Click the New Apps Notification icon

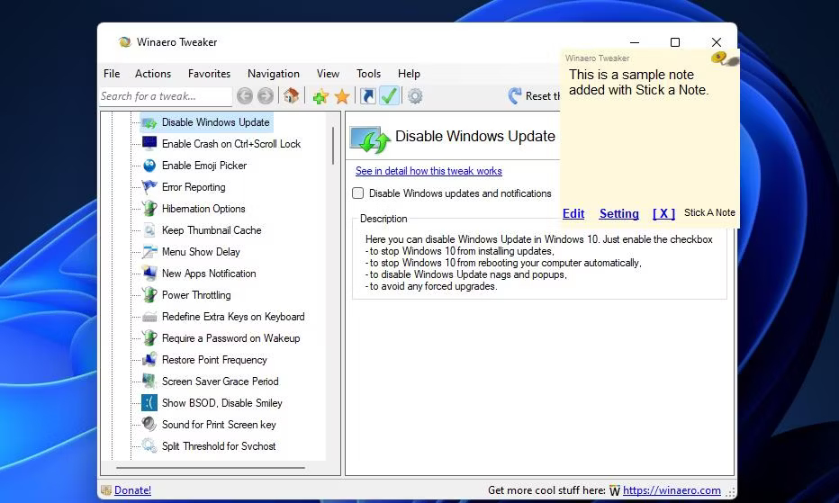pos(149,274)
